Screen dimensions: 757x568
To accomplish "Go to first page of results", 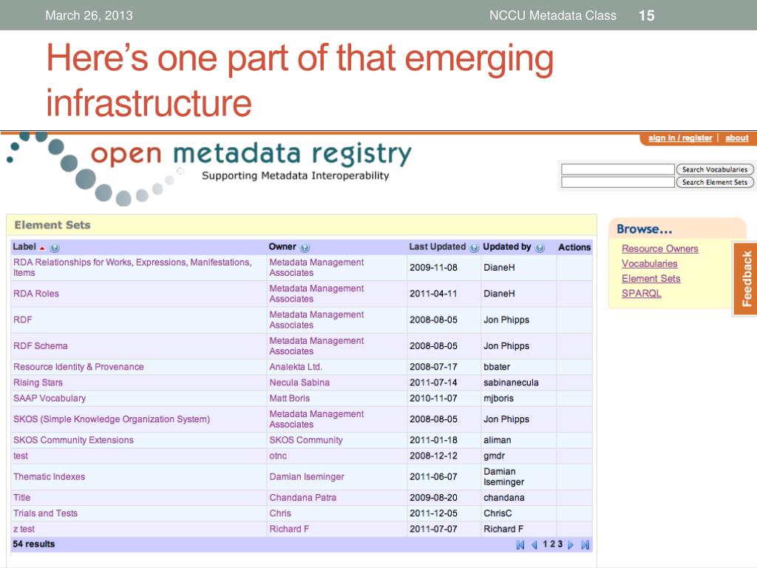I will [x=520, y=545].
